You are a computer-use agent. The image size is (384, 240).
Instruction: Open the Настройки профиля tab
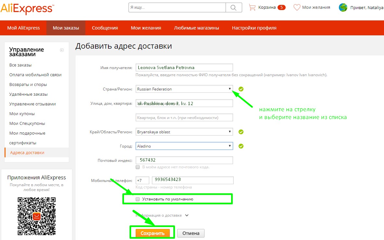point(254,28)
